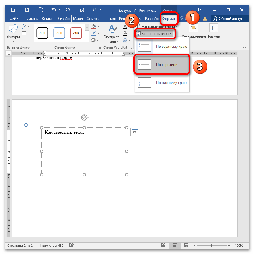254x254 pixels.
Task: Switch to Read Mode view
Action: [x=163, y=246]
